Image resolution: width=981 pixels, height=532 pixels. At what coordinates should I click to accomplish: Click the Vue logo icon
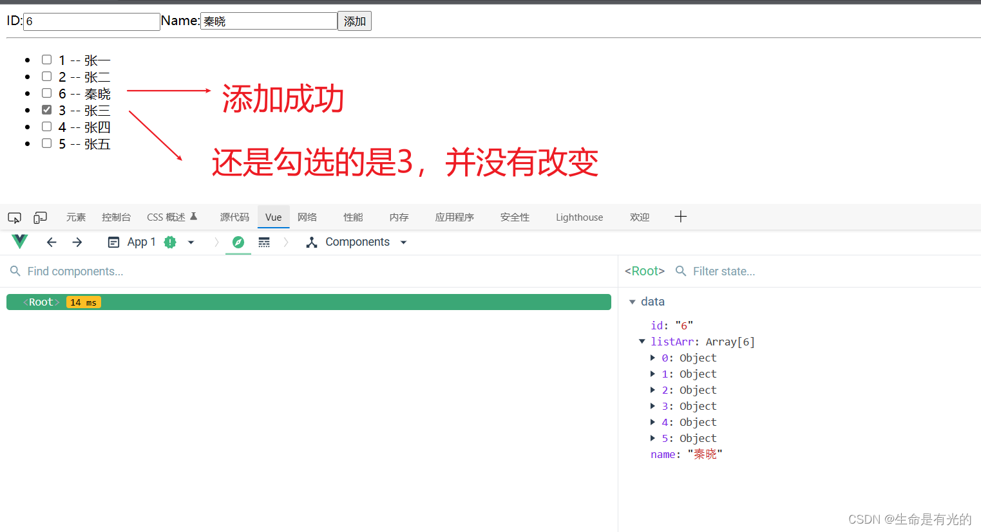pyautogui.click(x=20, y=242)
